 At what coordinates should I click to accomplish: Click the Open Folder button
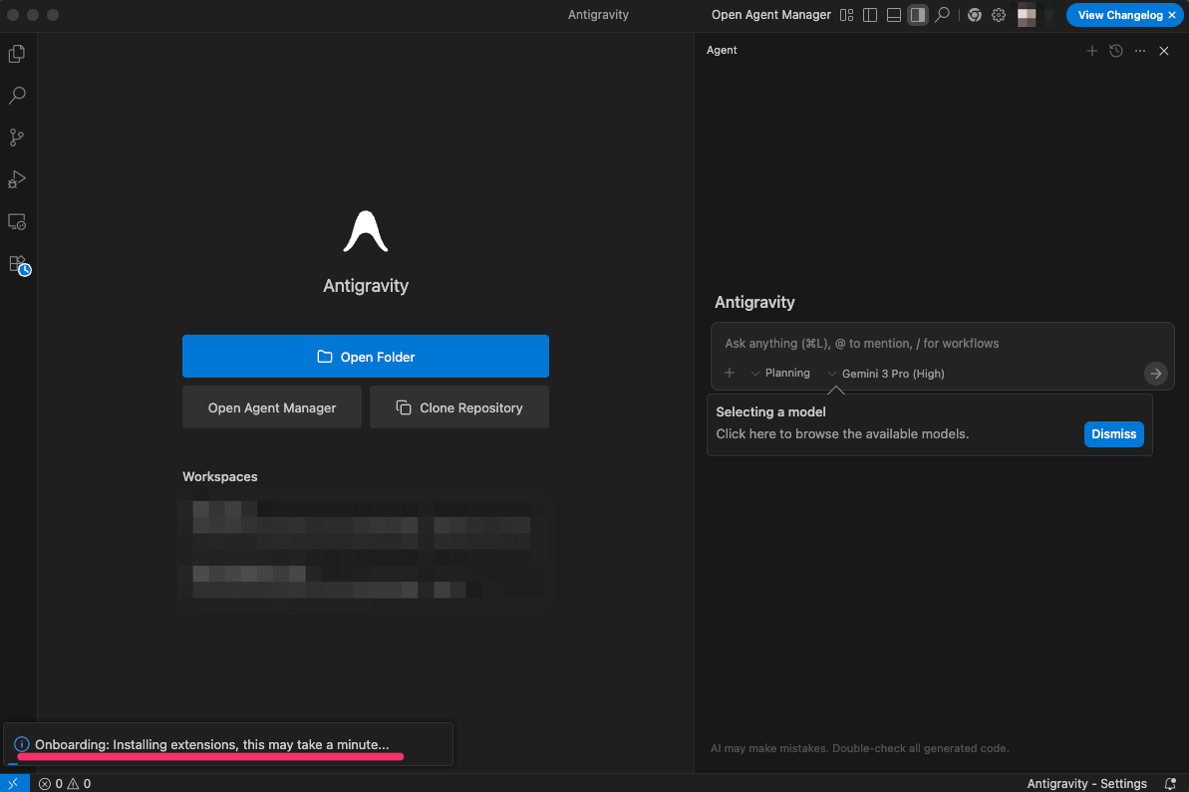point(366,357)
